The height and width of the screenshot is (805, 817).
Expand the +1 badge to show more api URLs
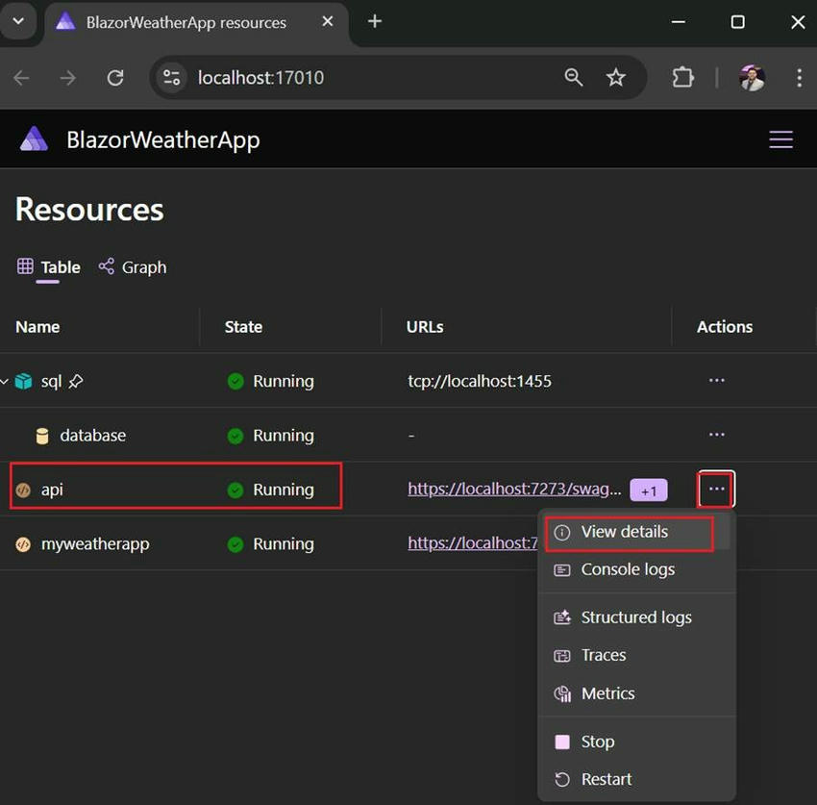pos(648,490)
